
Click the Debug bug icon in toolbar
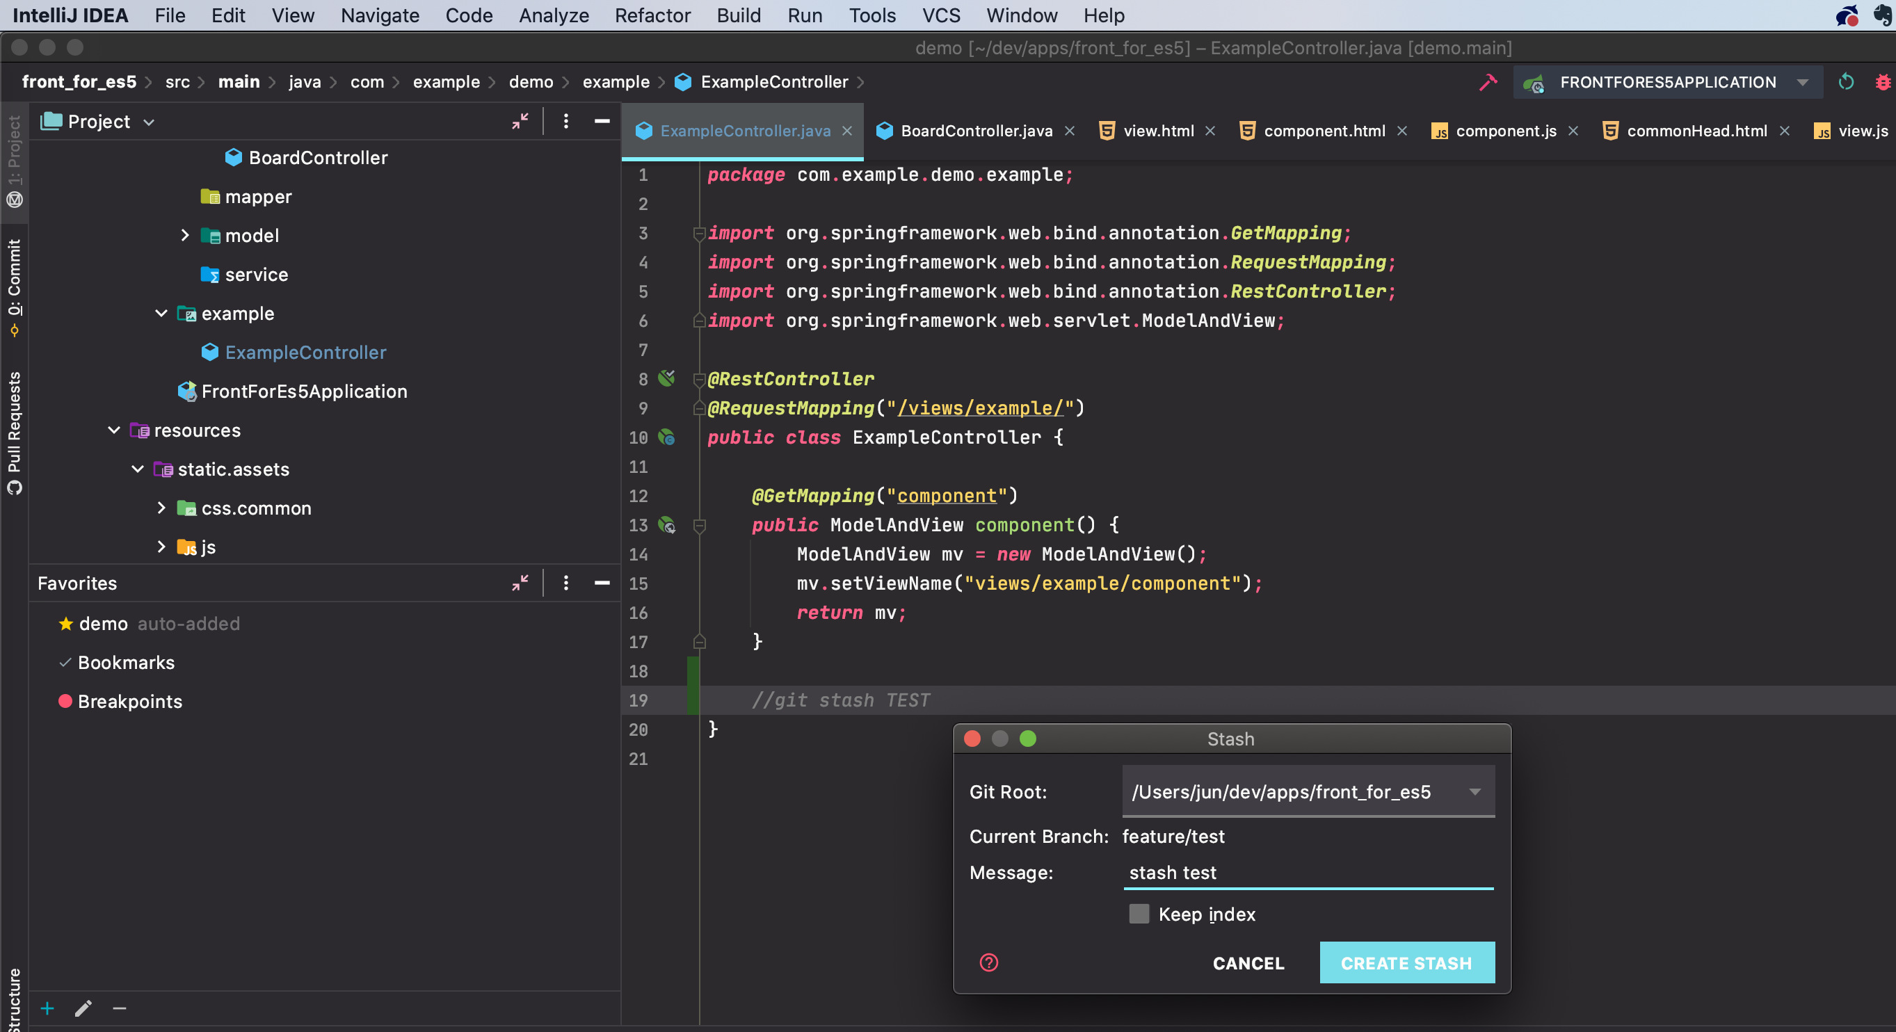pyautogui.click(x=1883, y=81)
